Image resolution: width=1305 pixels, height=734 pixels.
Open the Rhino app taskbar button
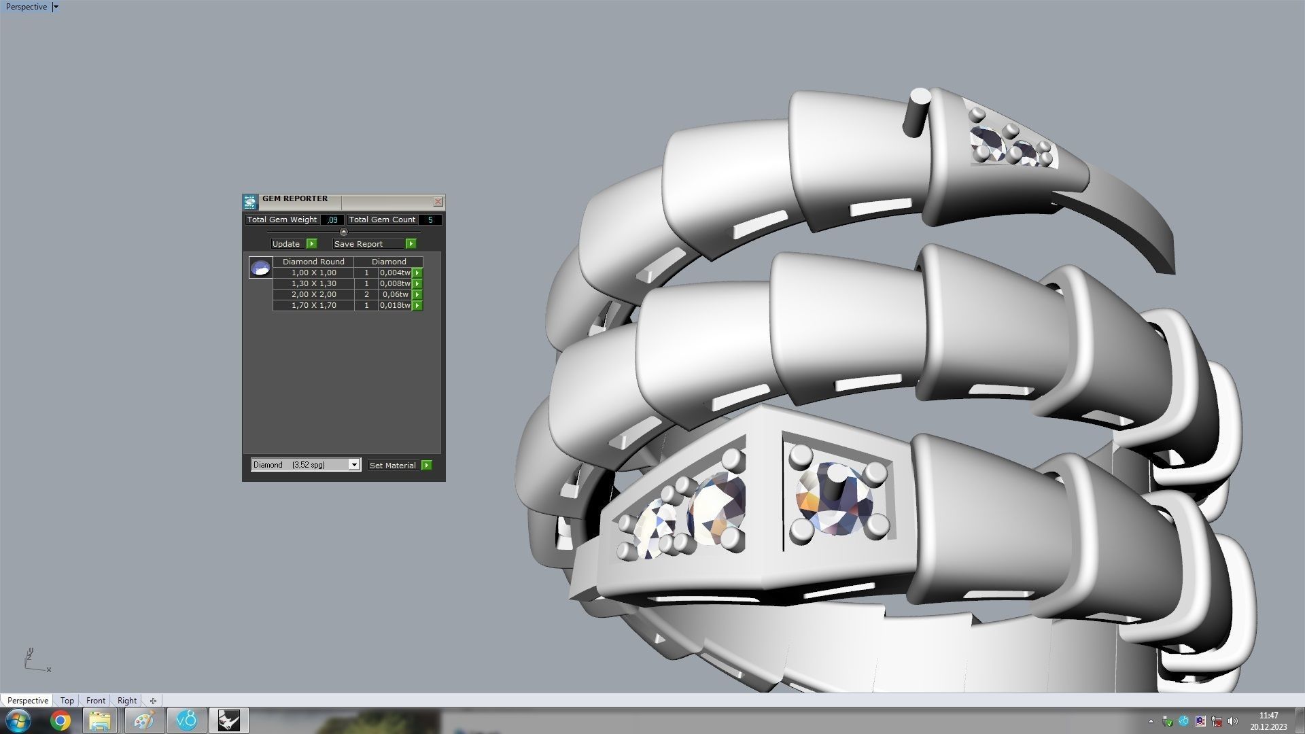(x=228, y=720)
